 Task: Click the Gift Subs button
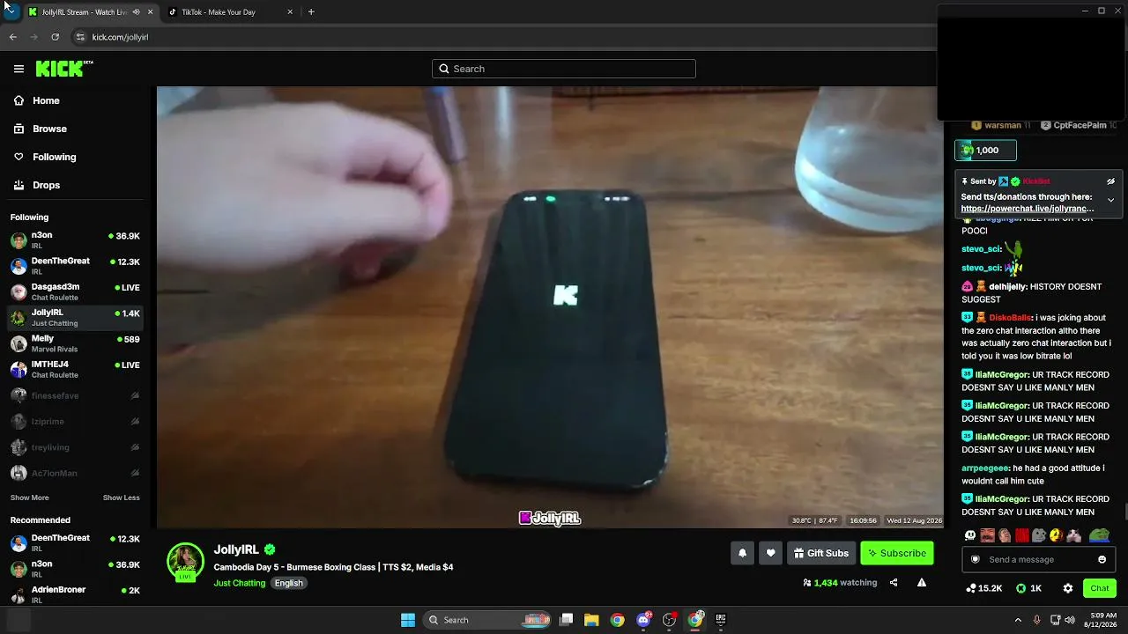[821, 553]
